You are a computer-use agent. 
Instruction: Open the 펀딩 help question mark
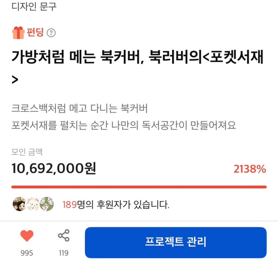pyautogui.click(x=52, y=33)
